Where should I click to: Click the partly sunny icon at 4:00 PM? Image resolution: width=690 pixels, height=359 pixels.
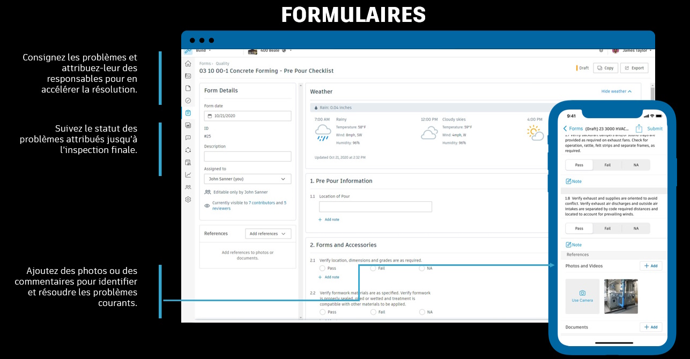[535, 133]
